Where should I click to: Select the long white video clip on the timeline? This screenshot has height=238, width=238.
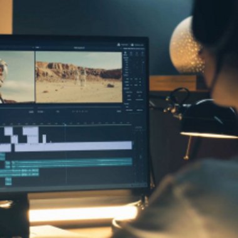click(x=73, y=145)
